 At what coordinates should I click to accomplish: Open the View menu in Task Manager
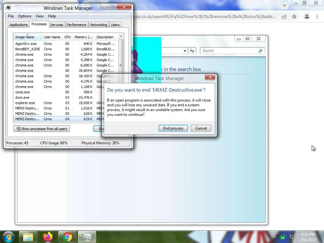pyautogui.click(x=40, y=16)
